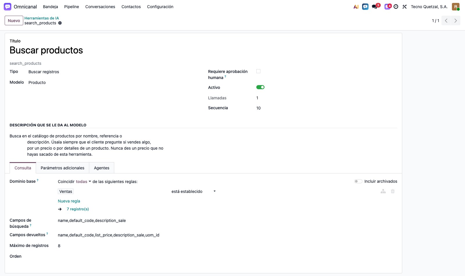
Task: Open the Configuración menu
Action: tap(160, 7)
